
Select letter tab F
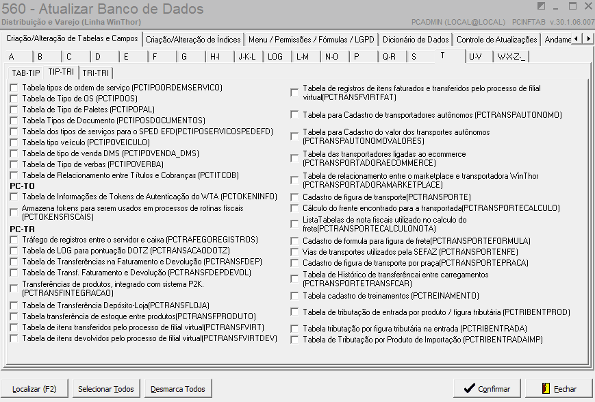[x=162, y=57]
